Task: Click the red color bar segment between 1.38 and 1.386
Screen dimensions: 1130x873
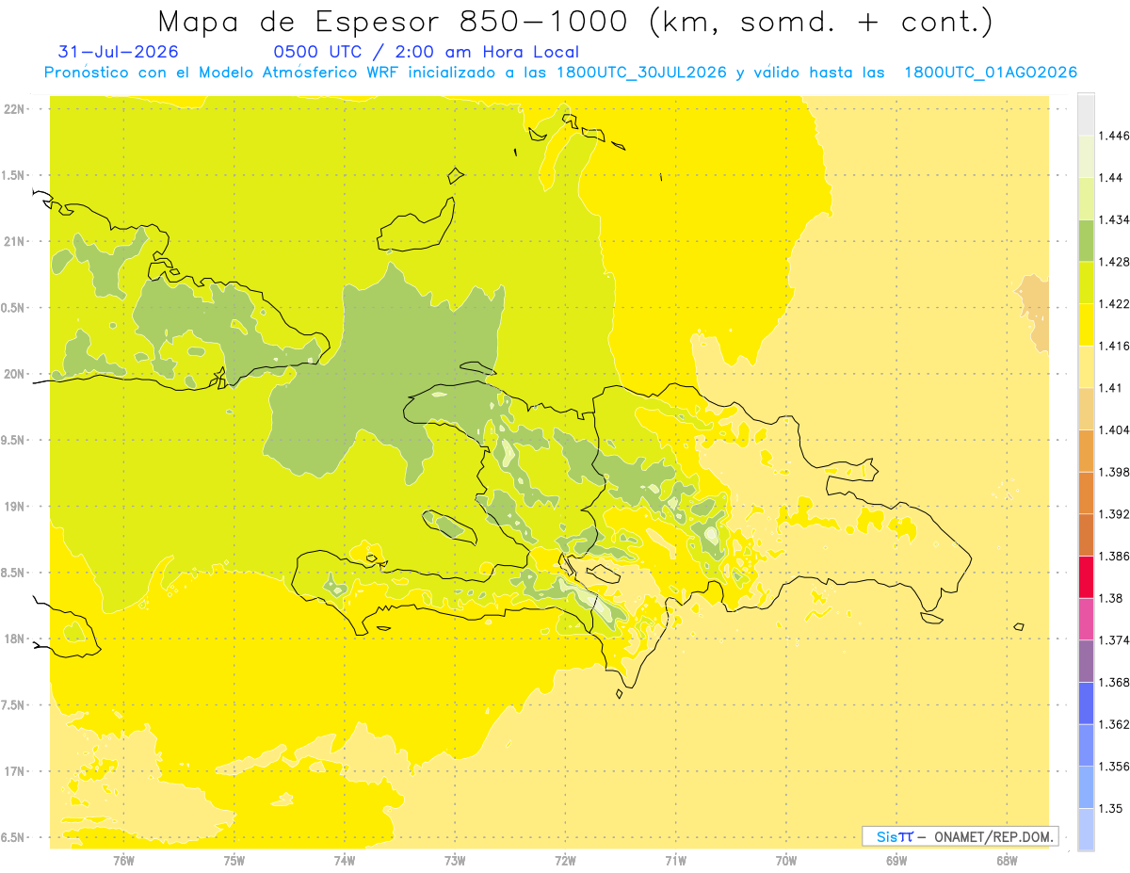Action: tap(1086, 577)
